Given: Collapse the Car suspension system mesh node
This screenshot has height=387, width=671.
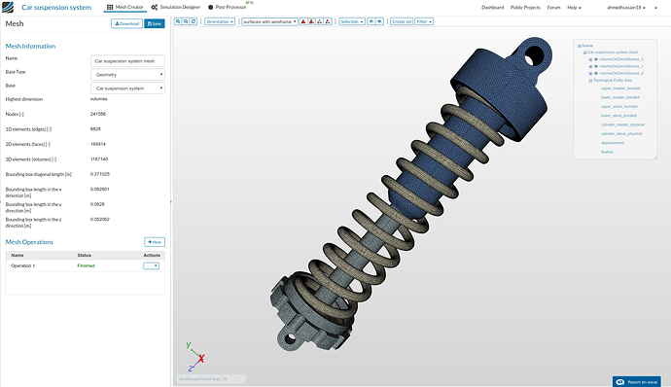Looking at the screenshot, I should 585,53.
